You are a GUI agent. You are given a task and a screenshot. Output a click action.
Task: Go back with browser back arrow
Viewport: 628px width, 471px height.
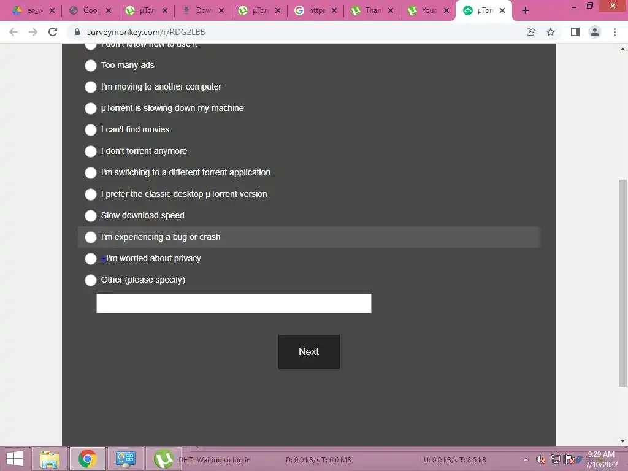coord(13,32)
